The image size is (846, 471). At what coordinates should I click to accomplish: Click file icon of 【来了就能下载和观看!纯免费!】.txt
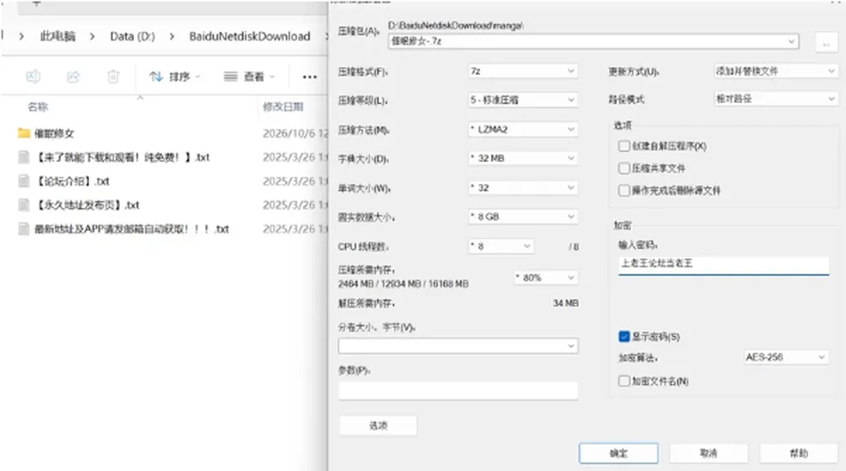coord(24,157)
